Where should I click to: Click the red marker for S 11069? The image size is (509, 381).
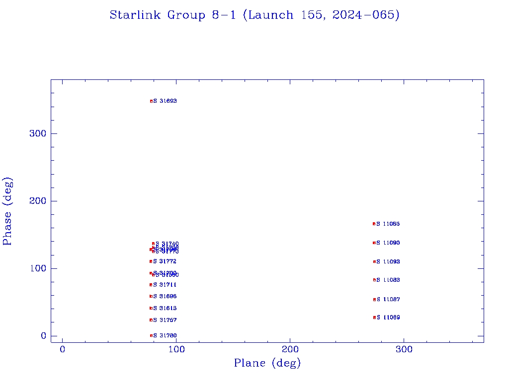pos(374,317)
